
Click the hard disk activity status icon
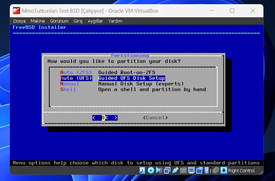coord(142,170)
